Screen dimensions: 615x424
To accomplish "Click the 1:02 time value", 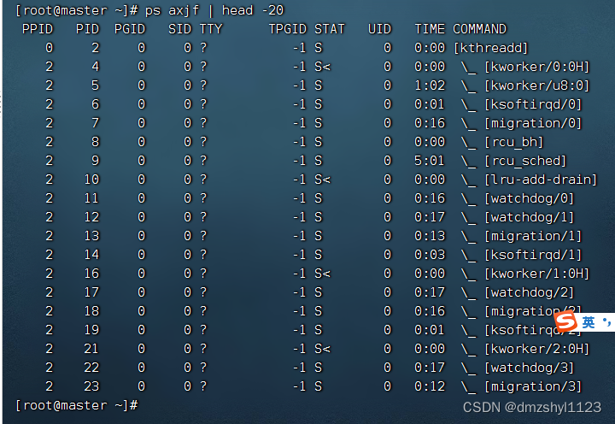I will pos(430,85).
